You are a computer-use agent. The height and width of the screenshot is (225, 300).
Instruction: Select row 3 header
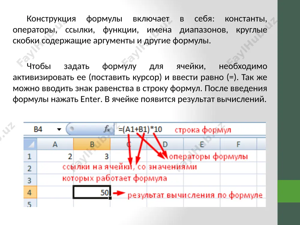(x=30, y=180)
